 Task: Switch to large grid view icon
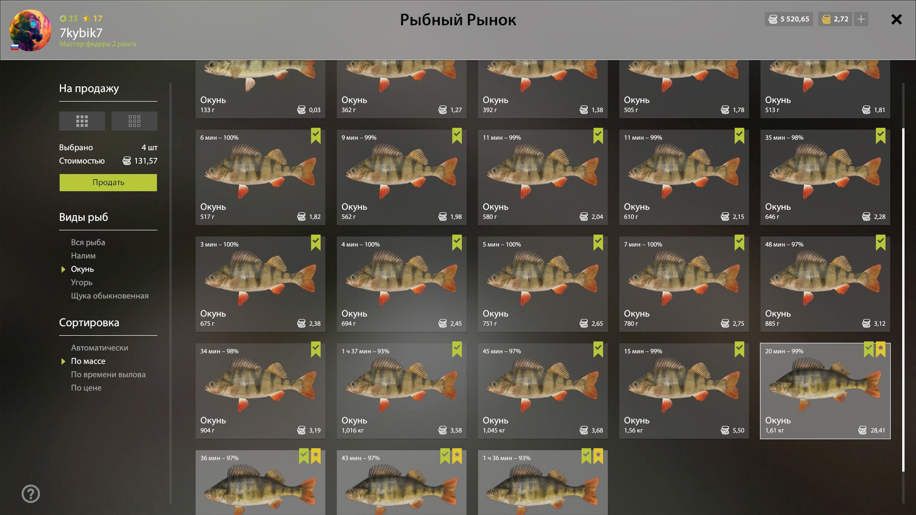tap(82, 121)
